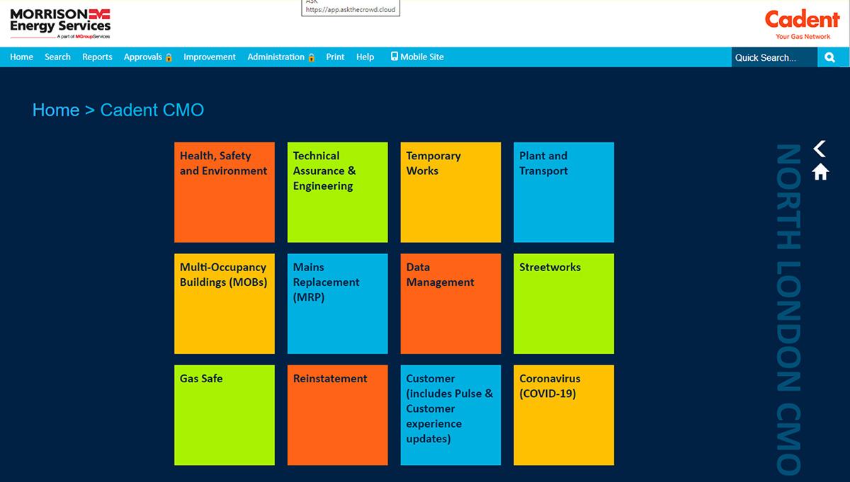Open the Coronavirus (COVID-19) tile

click(564, 415)
